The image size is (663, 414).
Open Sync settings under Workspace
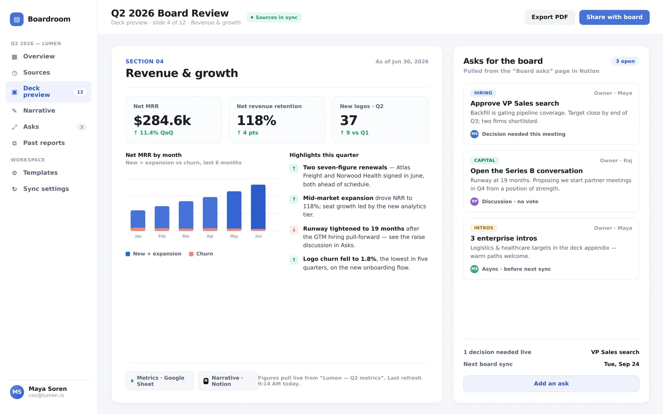[48, 189]
